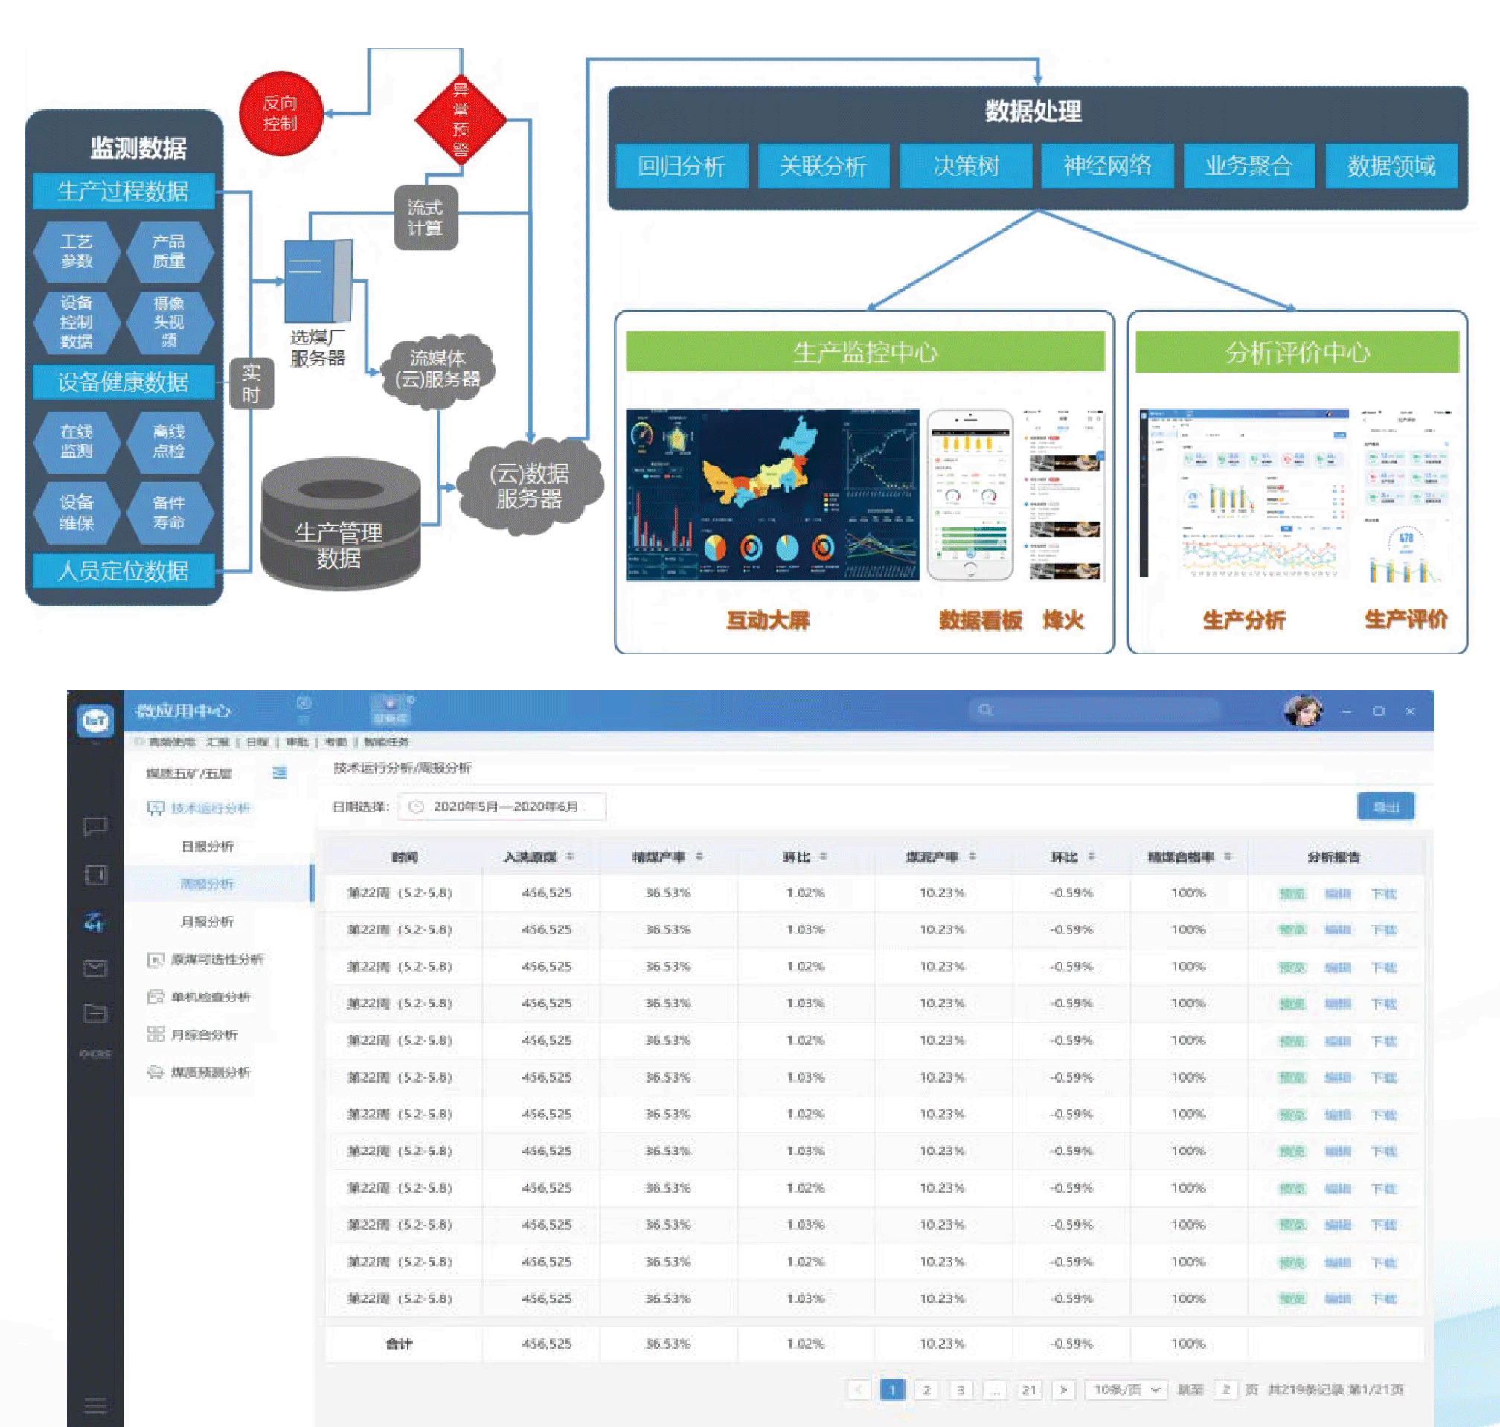The image size is (1500, 1427).
Task: Switch to the highlighted top-bar app tab
Action: point(391,710)
